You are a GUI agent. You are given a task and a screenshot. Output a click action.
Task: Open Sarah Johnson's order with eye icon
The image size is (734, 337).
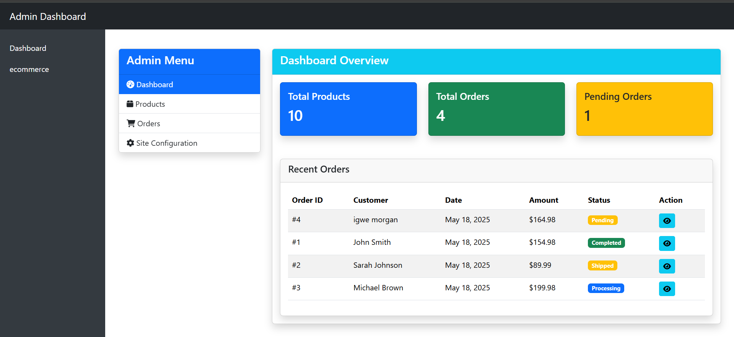(667, 266)
